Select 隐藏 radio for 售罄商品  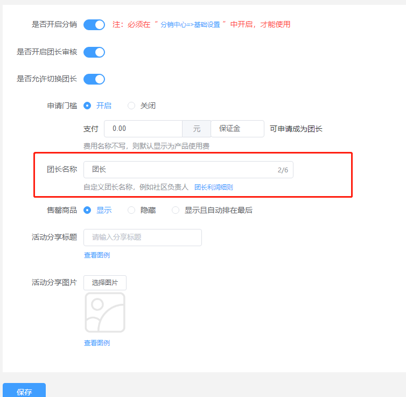[x=131, y=210]
